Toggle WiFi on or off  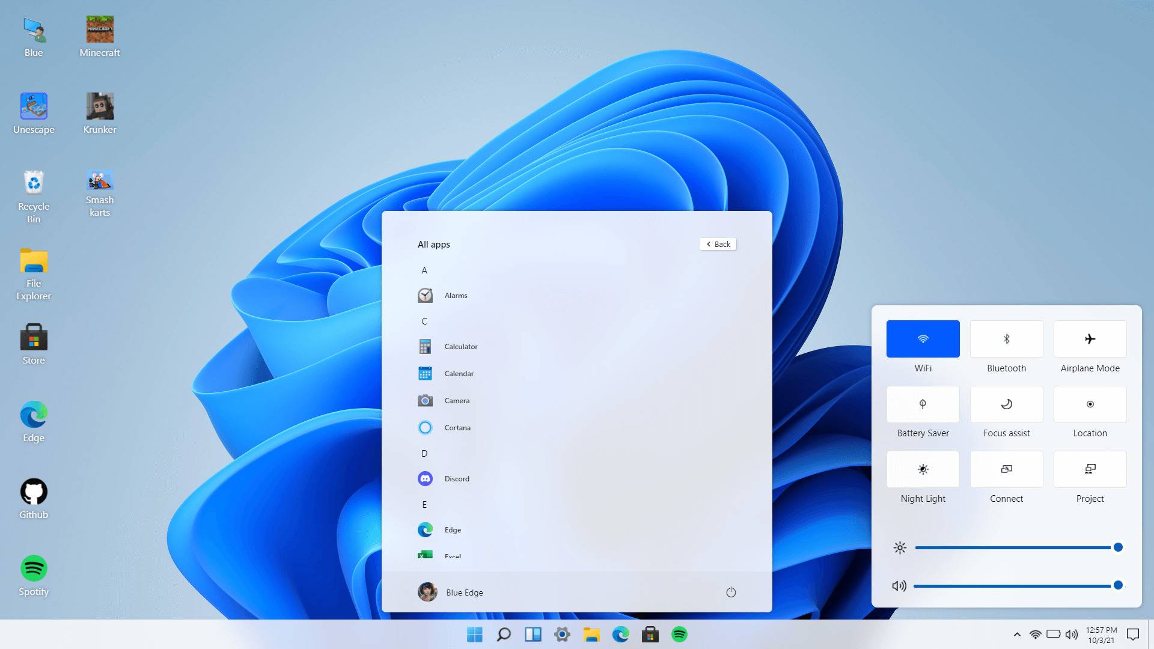pos(923,338)
